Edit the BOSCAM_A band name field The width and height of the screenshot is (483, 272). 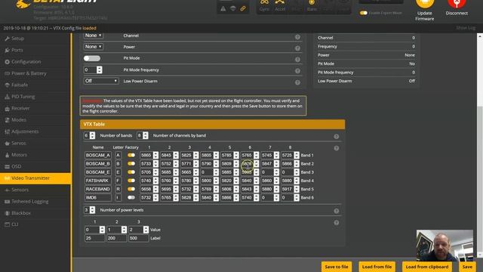coord(98,155)
